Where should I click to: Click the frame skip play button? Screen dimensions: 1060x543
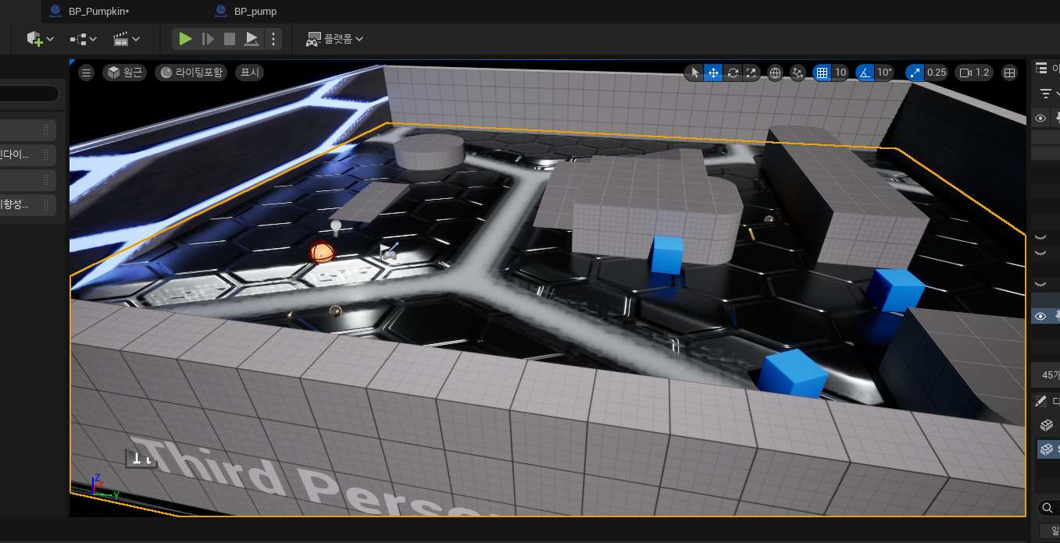point(208,38)
